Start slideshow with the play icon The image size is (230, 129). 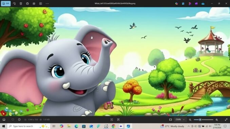pyautogui.click(x=41, y=3)
